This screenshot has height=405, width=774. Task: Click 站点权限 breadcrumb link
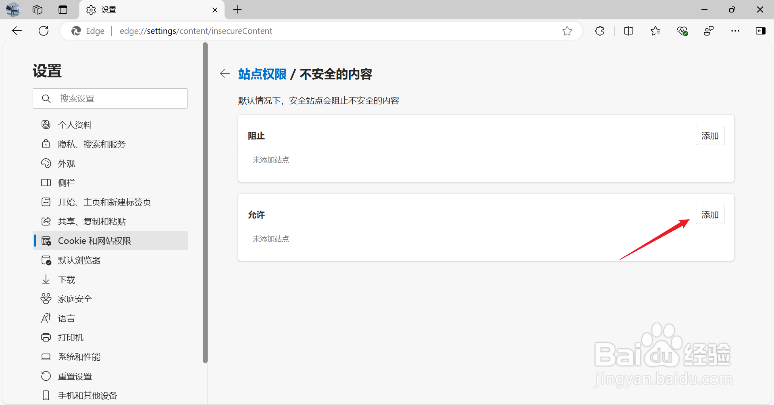262,74
